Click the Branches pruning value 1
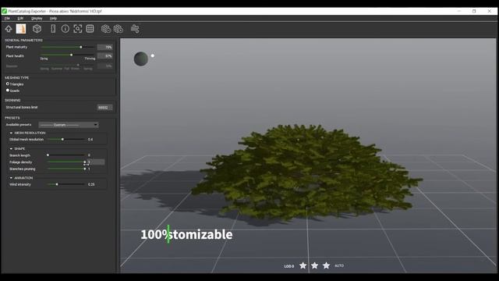The width and height of the screenshot is (499, 281). [89, 169]
